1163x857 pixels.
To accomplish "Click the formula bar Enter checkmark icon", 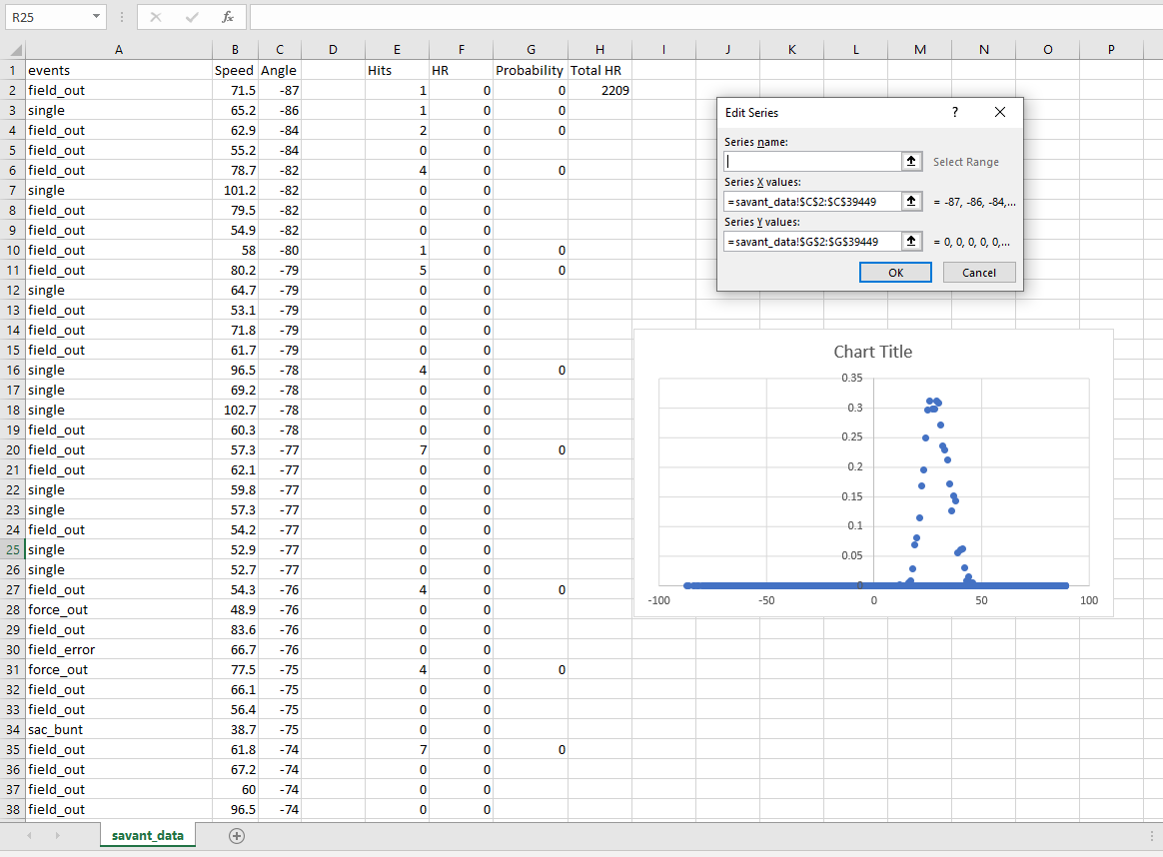I will tap(192, 17).
